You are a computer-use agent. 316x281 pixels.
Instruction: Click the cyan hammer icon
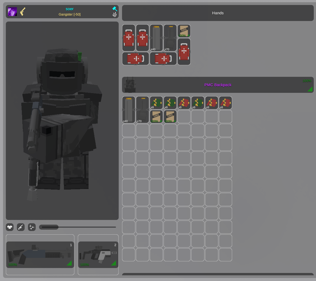pos(115,9)
